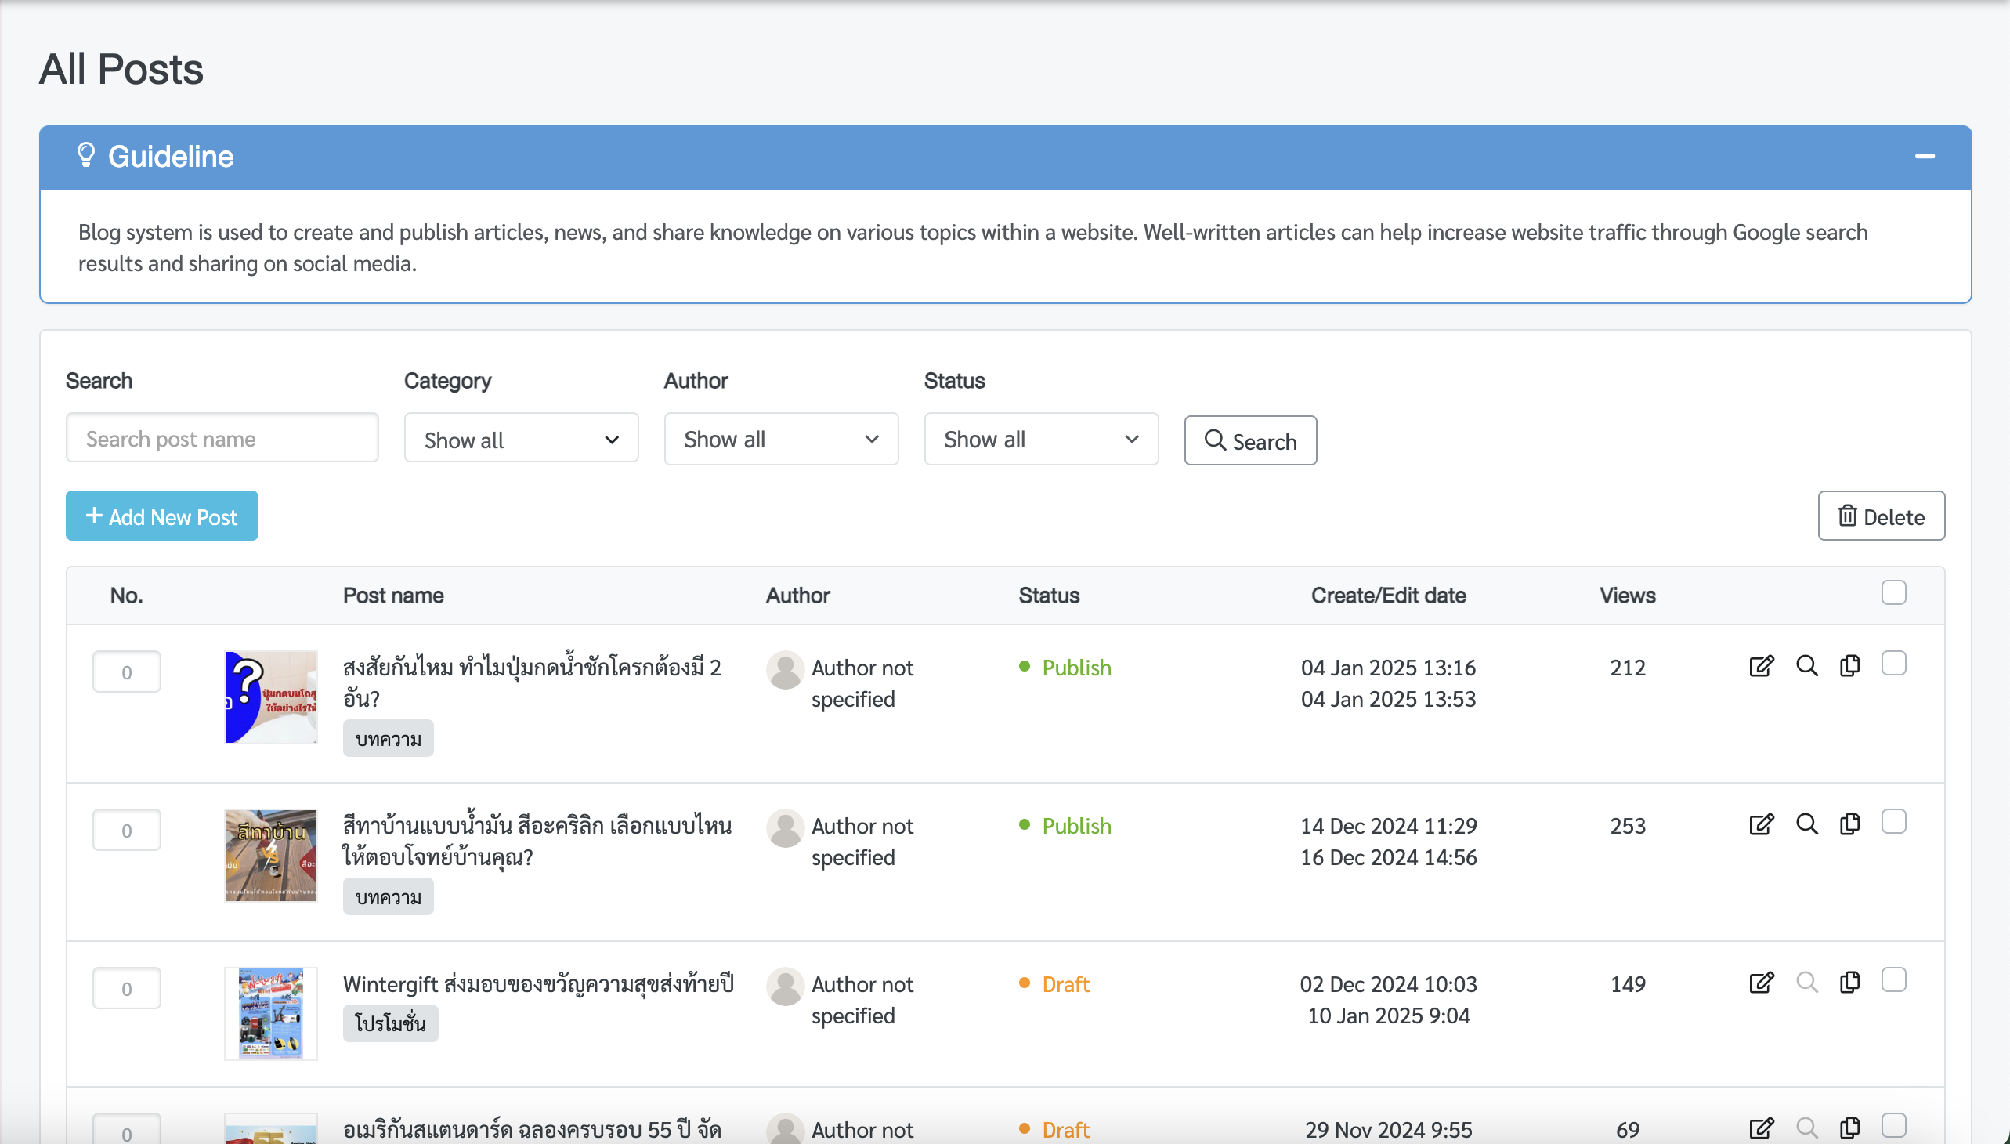Edit the Wintergift draft post

tap(1761, 982)
